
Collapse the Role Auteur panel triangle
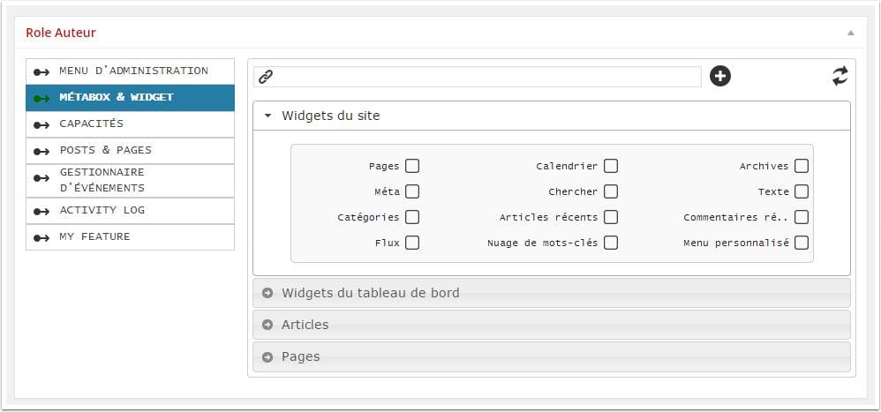pos(851,33)
